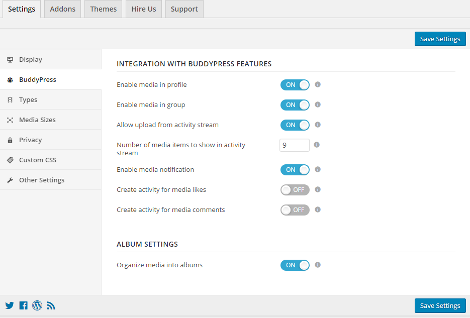Image resolution: width=470 pixels, height=318 pixels.
Task: Open the Privacy settings section
Action: click(x=51, y=140)
